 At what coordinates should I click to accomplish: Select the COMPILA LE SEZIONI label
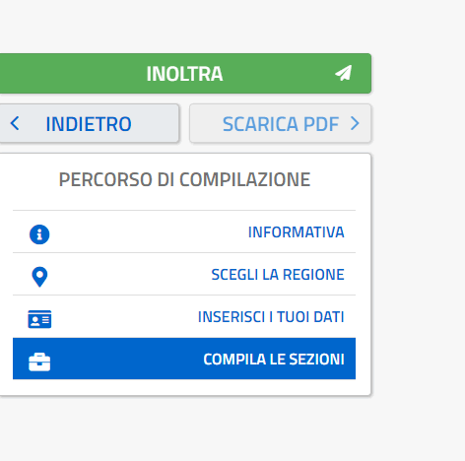click(274, 360)
